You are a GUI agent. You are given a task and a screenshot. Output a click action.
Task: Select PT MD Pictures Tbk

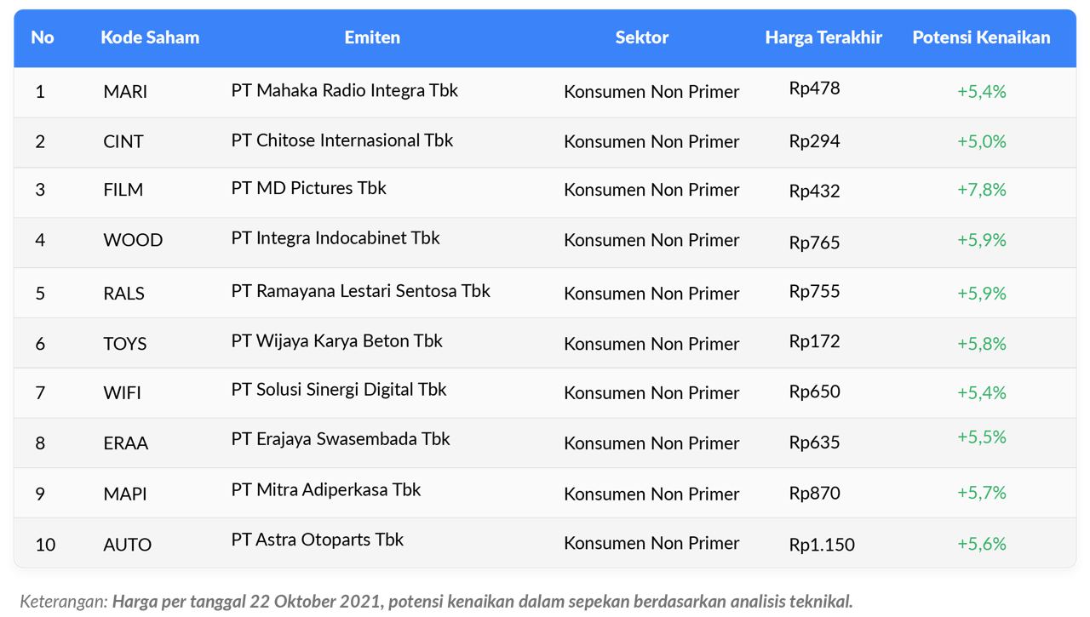(308, 188)
